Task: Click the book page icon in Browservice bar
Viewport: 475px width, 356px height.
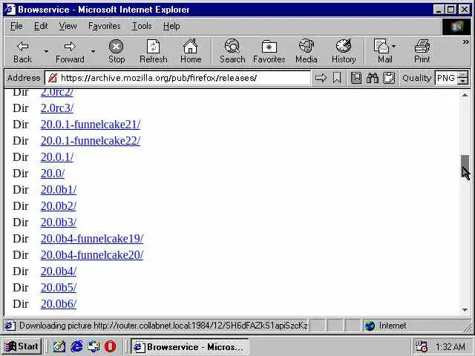Action: point(356,78)
